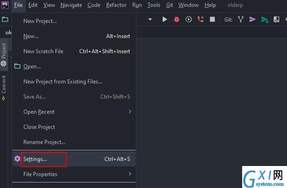Open the Run menu

[x=137, y=5]
